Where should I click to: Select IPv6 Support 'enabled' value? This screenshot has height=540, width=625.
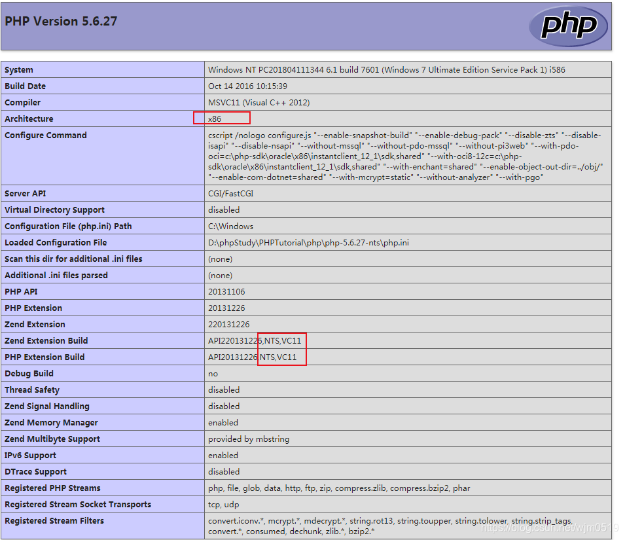click(x=223, y=455)
